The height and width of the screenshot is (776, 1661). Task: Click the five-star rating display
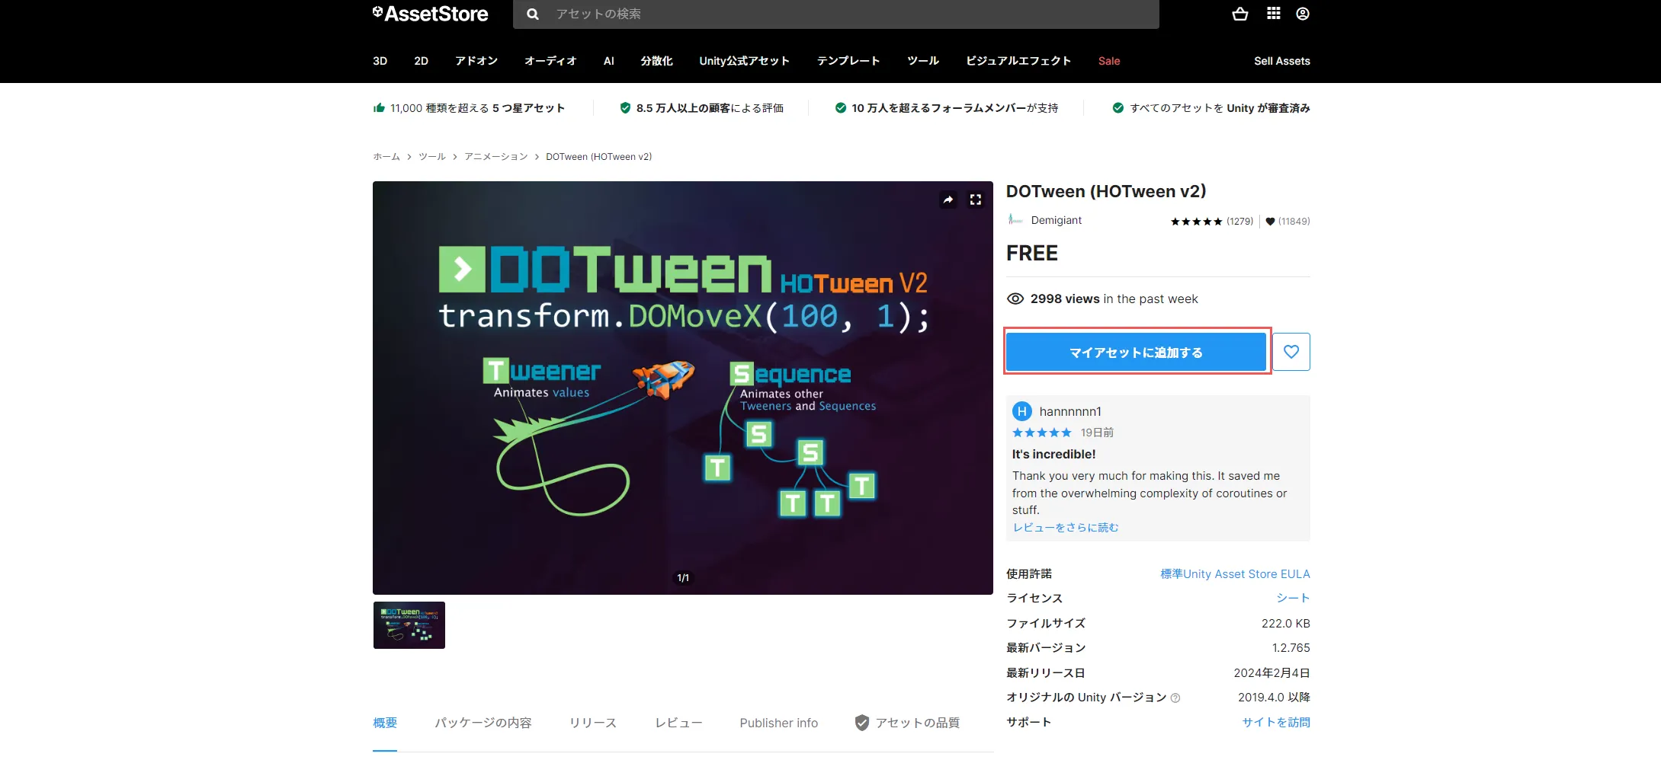pyautogui.click(x=1196, y=222)
